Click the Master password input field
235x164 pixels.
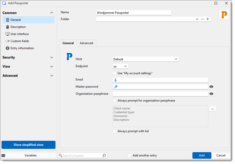pos(160,87)
